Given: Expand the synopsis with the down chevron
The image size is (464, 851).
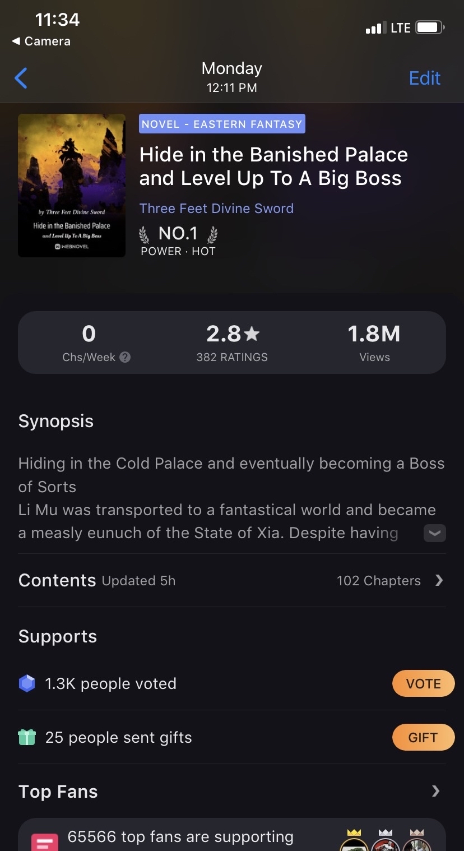Looking at the screenshot, I should pyautogui.click(x=434, y=533).
